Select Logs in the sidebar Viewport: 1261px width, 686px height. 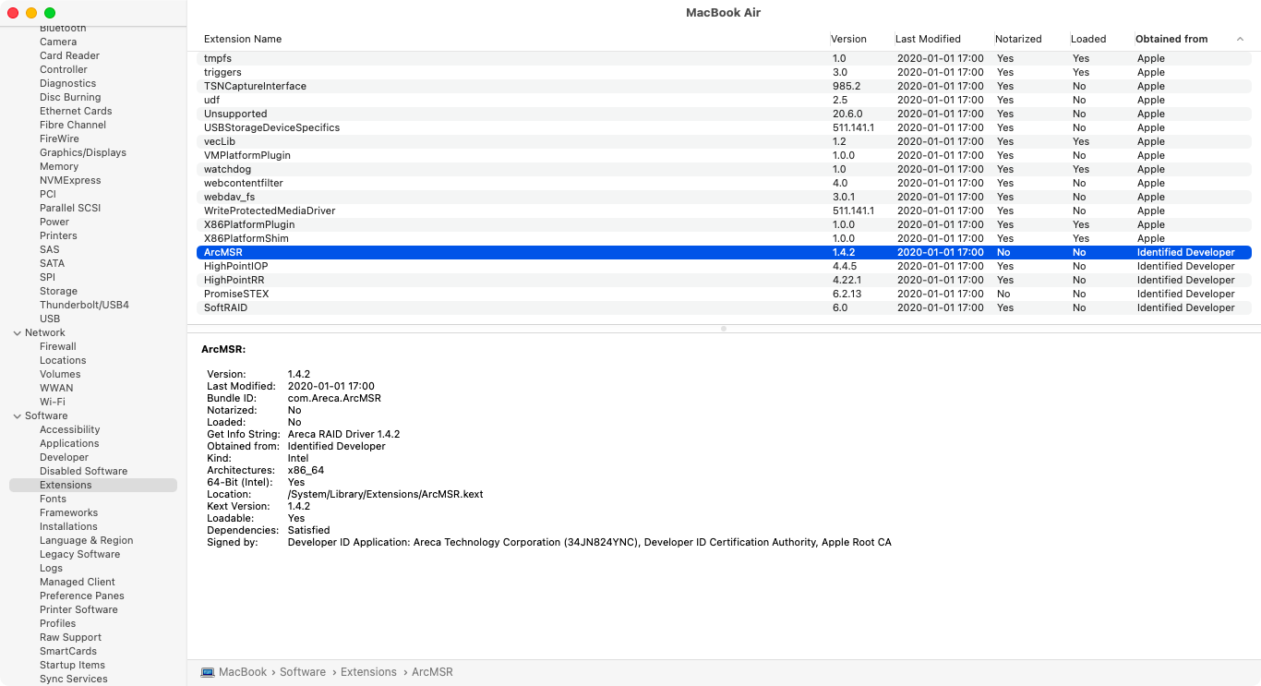click(51, 568)
